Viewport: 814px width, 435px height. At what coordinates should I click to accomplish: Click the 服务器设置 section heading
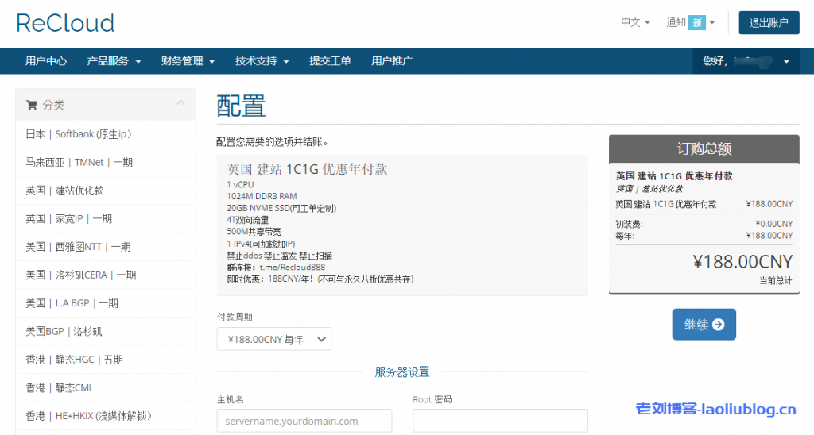402,371
